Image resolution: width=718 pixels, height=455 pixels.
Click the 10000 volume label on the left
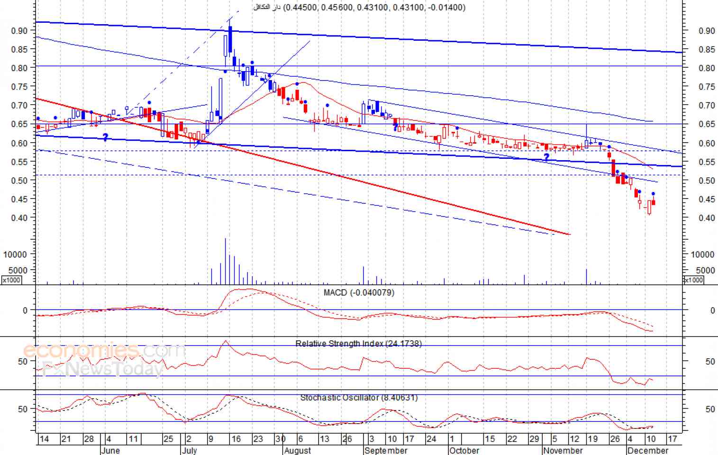pyautogui.click(x=15, y=255)
